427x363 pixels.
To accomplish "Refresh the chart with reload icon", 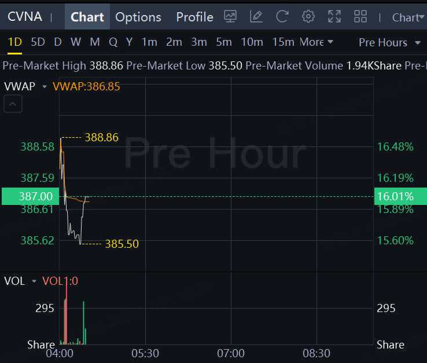I will coord(282,17).
